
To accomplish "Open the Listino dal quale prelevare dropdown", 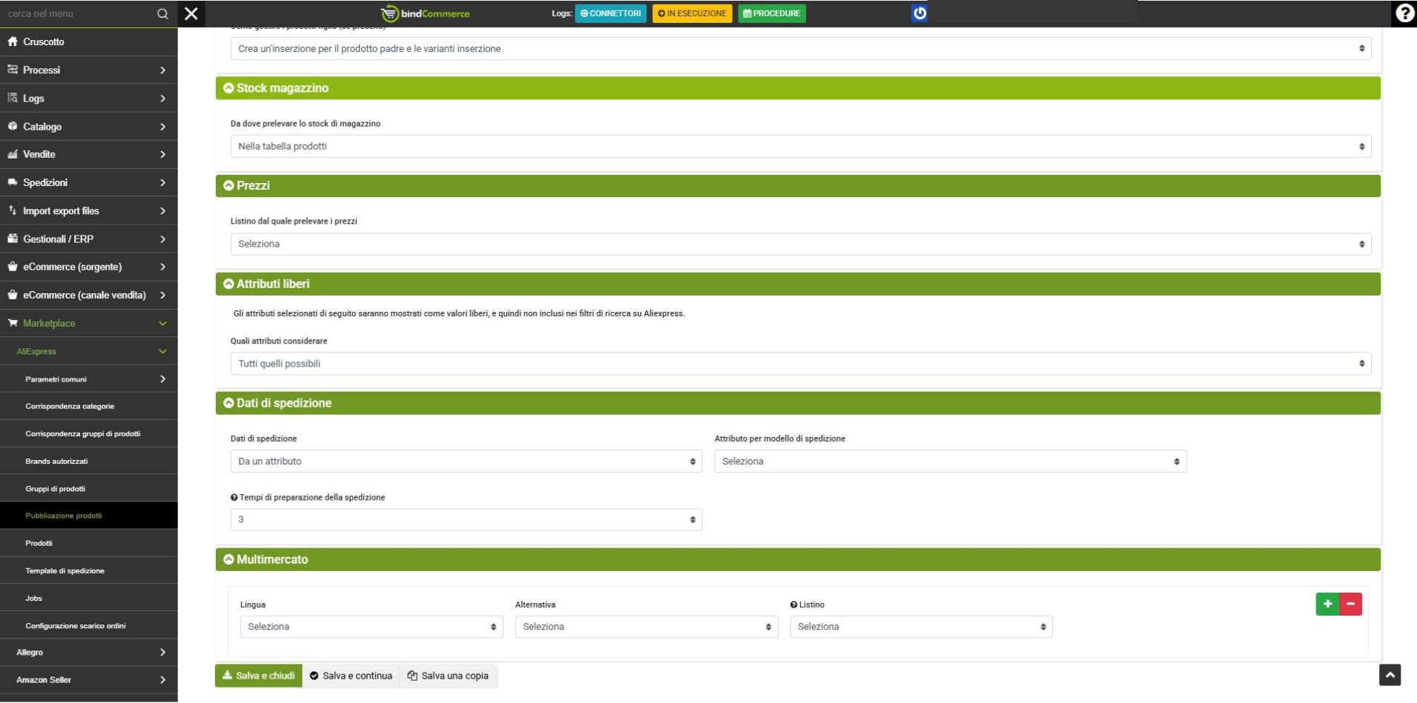I will pyautogui.click(x=800, y=244).
